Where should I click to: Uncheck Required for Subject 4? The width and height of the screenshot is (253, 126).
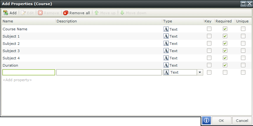point(225,58)
